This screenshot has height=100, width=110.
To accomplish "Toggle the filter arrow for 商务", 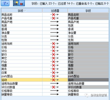I will [x=54, y=69].
